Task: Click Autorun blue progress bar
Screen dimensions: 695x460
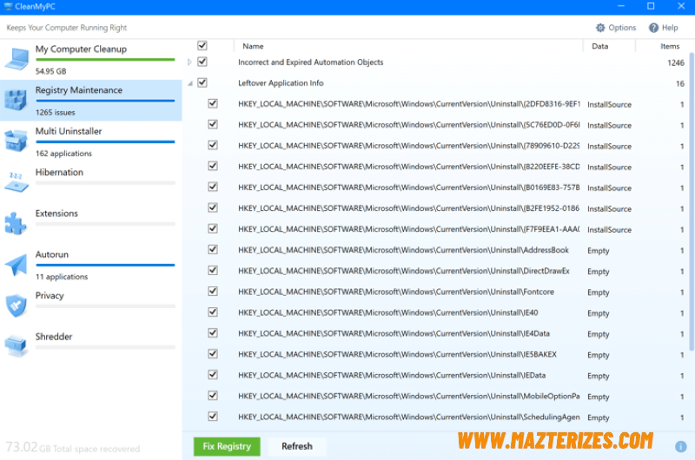Action: pyautogui.click(x=105, y=266)
